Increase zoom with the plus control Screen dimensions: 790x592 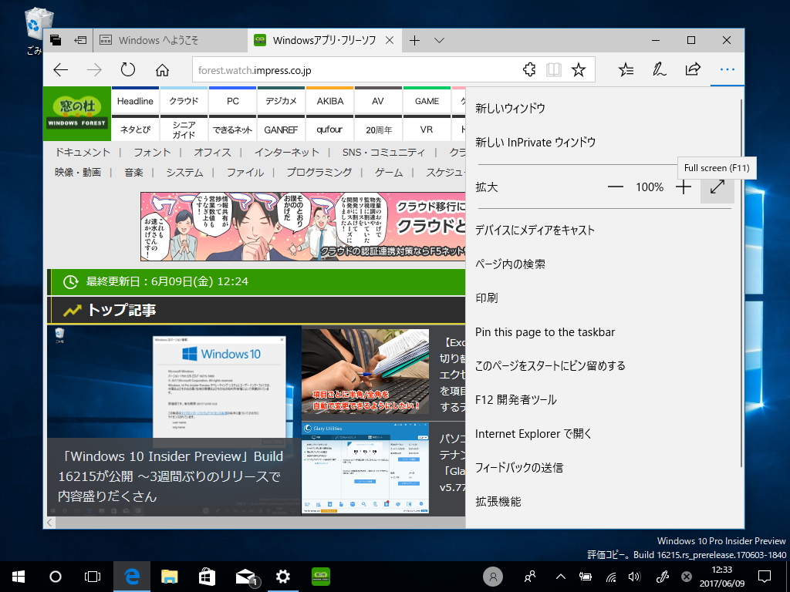[x=683, y=187]
